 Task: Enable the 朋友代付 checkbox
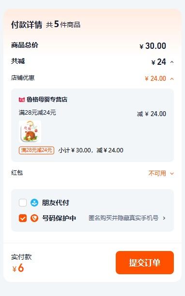(23, 203)
